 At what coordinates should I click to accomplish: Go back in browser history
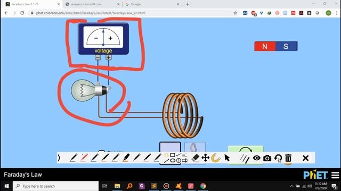point(6,13)
